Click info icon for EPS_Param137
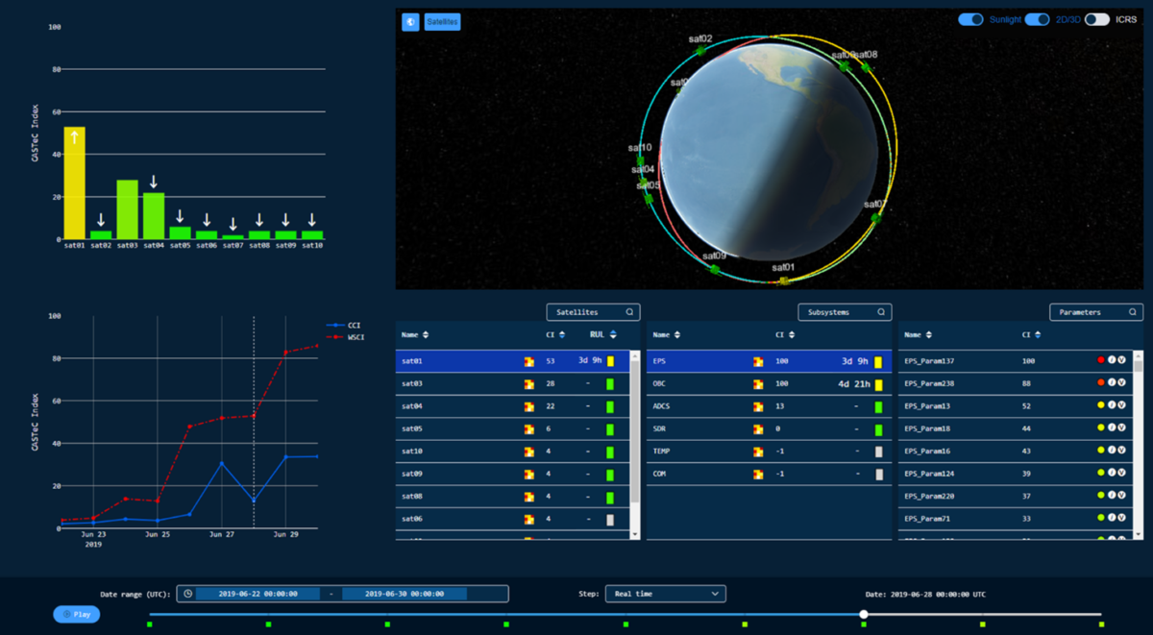 tap(1111, 360)
